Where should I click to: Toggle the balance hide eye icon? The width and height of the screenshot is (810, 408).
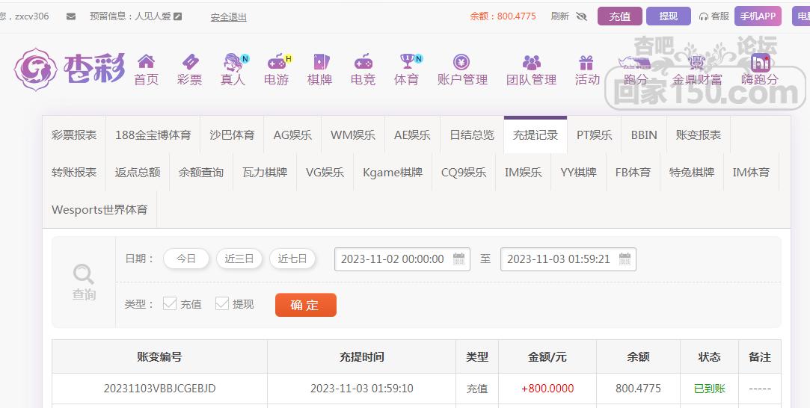(x=582, y=16)
